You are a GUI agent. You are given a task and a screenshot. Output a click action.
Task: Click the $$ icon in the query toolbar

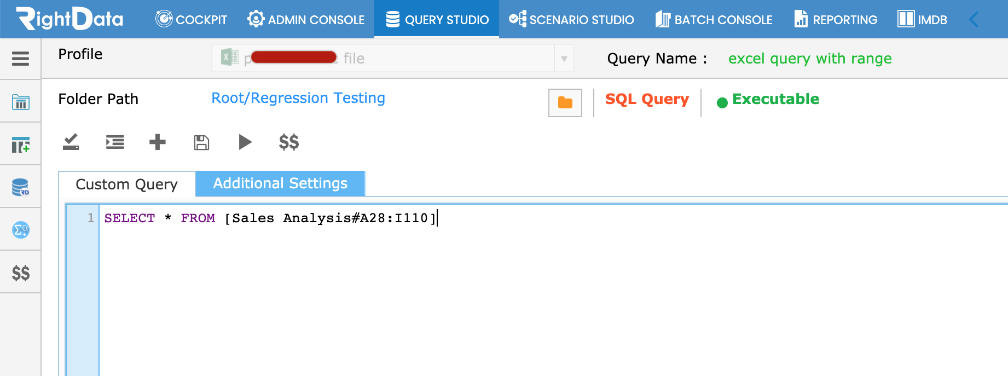coord(289,142)
